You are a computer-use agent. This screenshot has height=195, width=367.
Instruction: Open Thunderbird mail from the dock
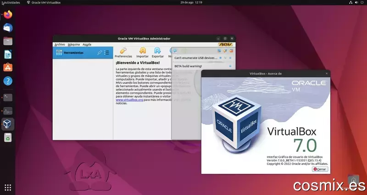(8, 28)
